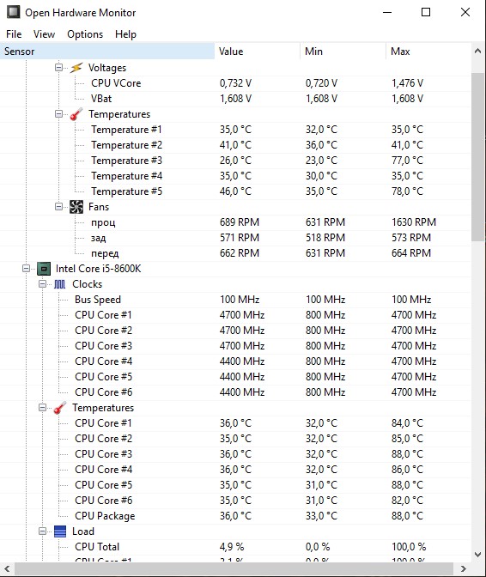Minimize the Open Hardware Monitor window
The height and width of the screenshot is (577, 486).
coord(387,12)
